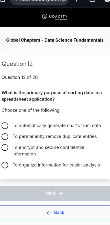Click the Next button
This screenshot has height=225, width=110.
[x=55, y=193]
